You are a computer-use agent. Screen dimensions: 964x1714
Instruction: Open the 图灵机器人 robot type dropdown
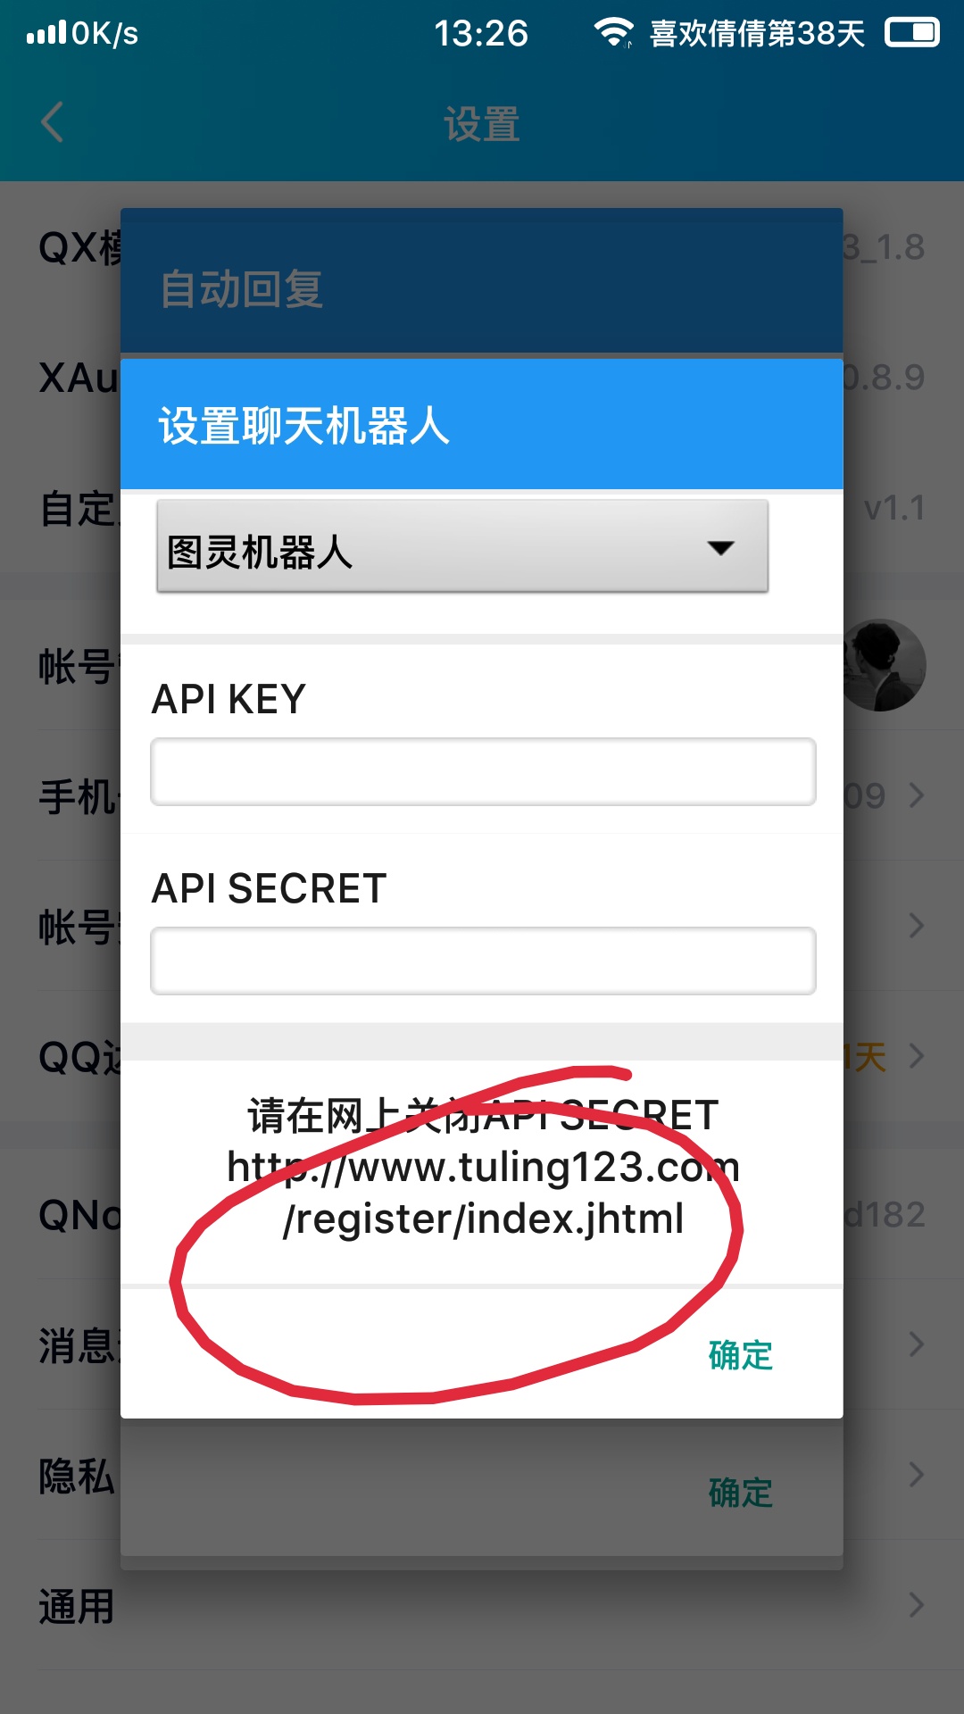pos(462,546)
